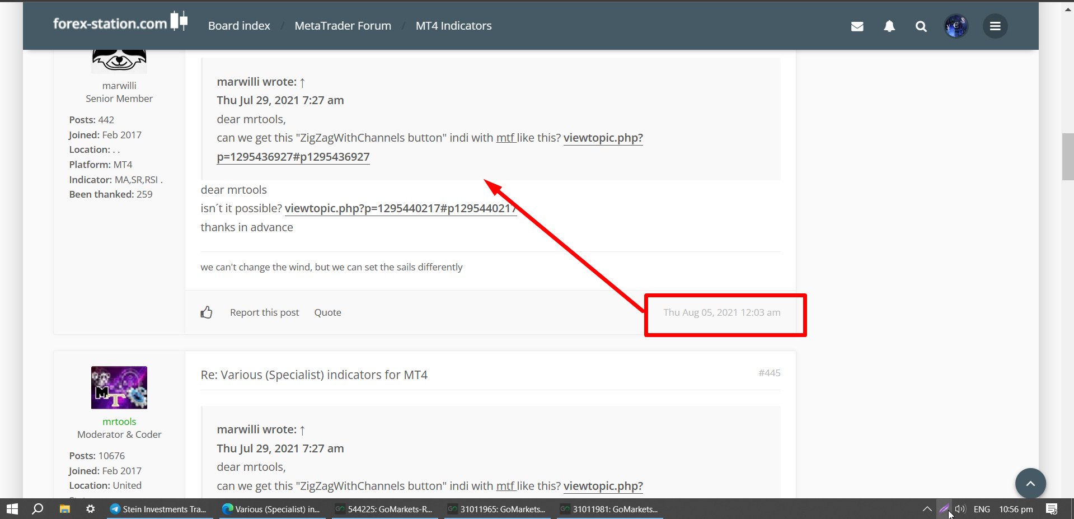Click the ENG language indicator
The width and height of the screenshot is (1074, 519).
(x=982, y=509)
